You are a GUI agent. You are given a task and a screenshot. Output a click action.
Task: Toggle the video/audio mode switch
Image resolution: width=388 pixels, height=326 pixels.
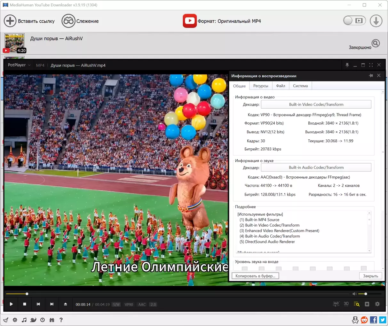click(x=354, y=21)
